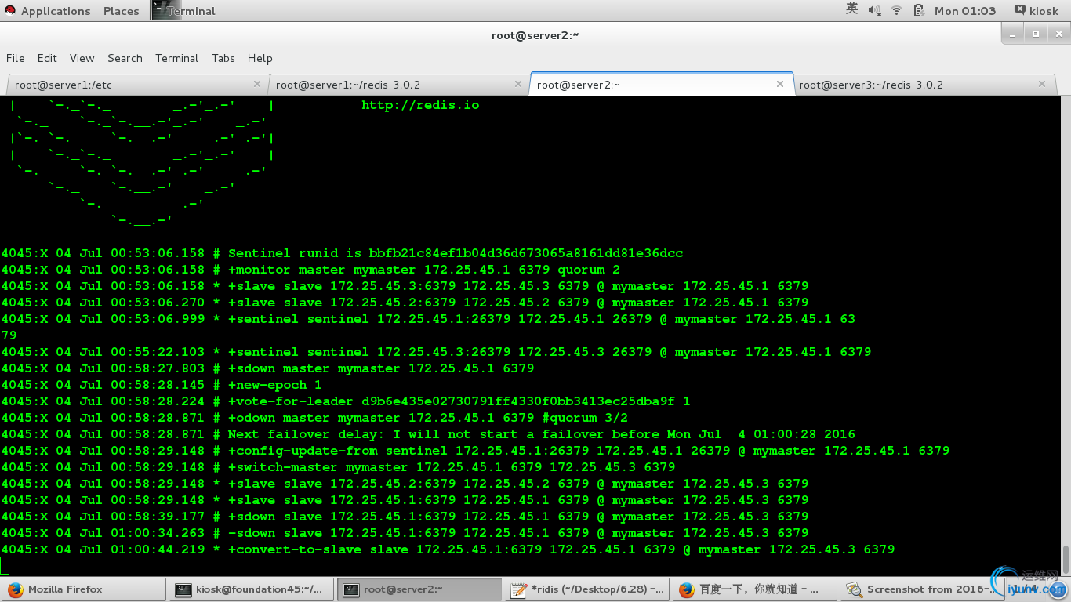This screenshot has width=1071, height=602.
Task: Close the root@server2:~ tab
Action: [x=780, y=84]
